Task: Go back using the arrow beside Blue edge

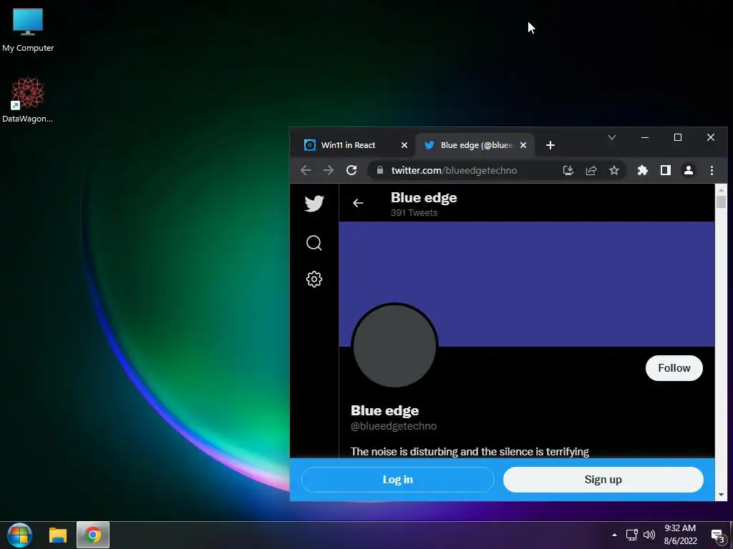Action: click(358, 203)
